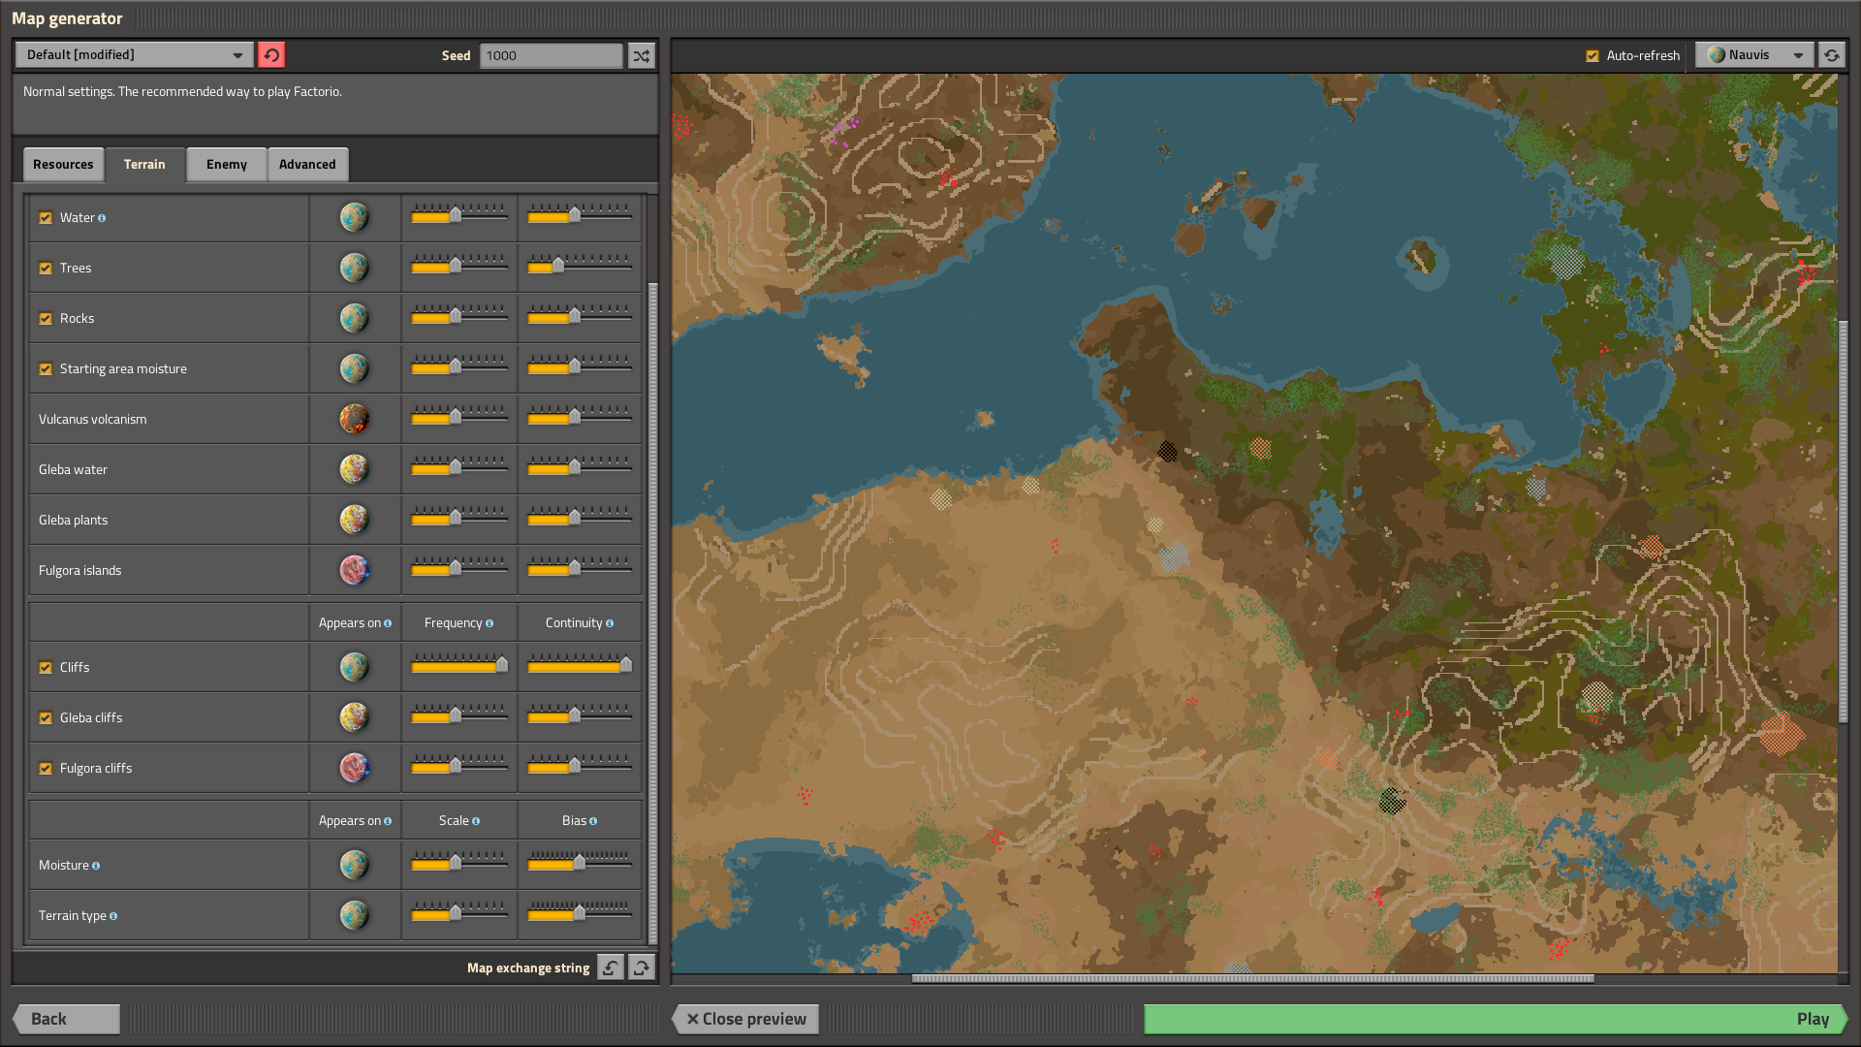This screenshot has width=1861, height=1047.
Task: Click Close preview button
Action: pyautogui.click(x=745, y=1019)
